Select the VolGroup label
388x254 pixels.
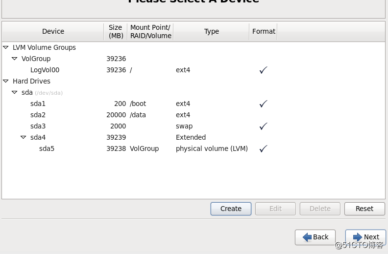tap(36, 59)
